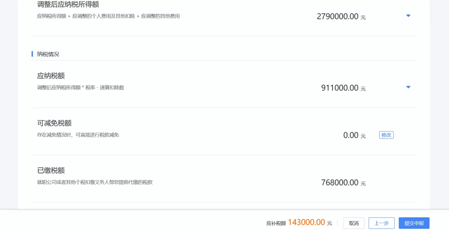This screenshot has width=449, height=231.
Task: Click 修改 to edit 可减免税额
Action: click(x=386, y=135)
